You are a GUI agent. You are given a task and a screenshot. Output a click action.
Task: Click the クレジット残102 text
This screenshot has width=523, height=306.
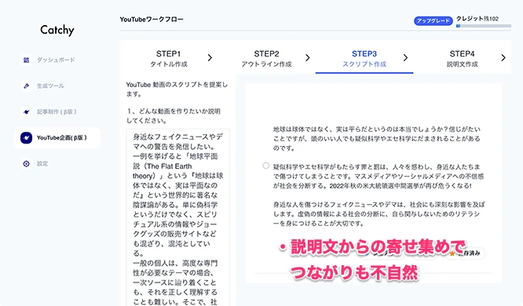(x=477, y=19)
